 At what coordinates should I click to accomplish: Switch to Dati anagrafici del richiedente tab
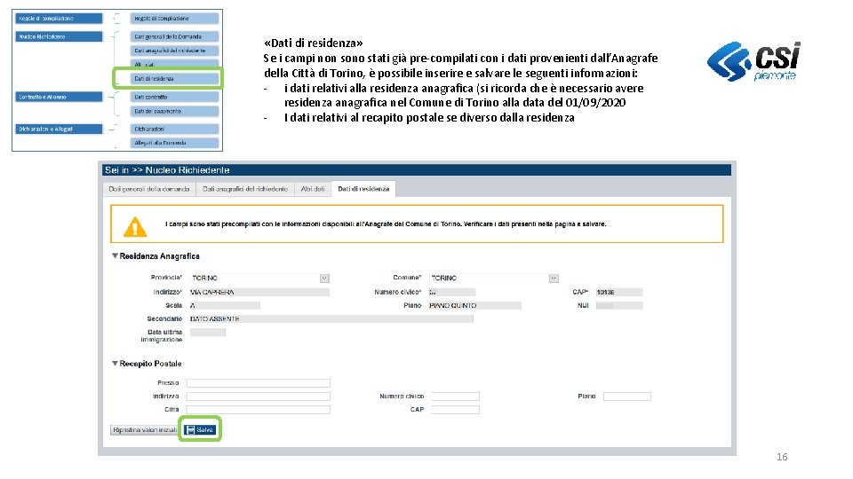[x=245, y=189]
